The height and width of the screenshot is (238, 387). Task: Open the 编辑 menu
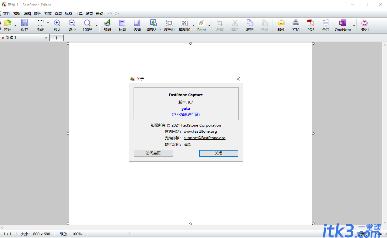pos(27,14)
